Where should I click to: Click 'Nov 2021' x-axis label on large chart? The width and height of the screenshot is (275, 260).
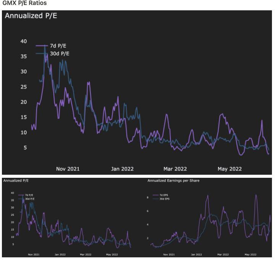68,169
